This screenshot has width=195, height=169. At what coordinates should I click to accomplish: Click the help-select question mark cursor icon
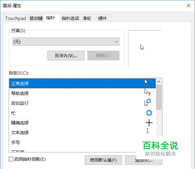click(147, 92)
